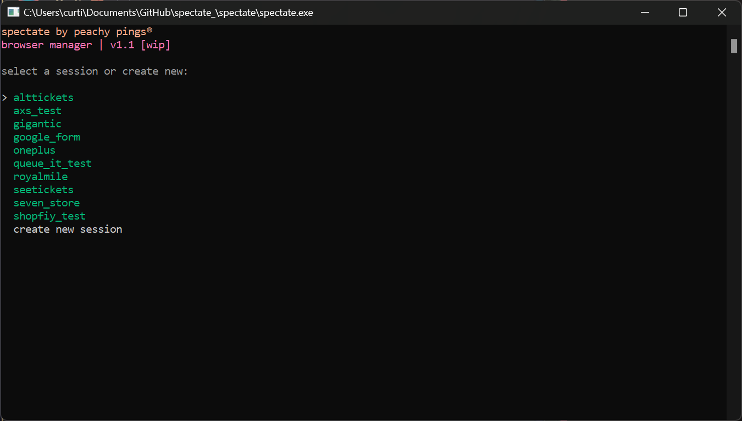Select the royalmile session
The image size is (742, 421).
tap(41, 177)
